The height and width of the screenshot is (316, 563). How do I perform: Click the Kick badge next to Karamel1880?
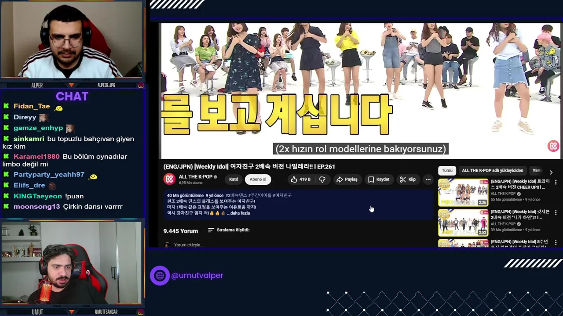click(x=6, y=157)
